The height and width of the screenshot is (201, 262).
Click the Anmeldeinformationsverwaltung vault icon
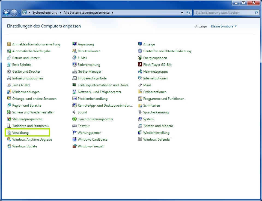click(x=9, y=44)
